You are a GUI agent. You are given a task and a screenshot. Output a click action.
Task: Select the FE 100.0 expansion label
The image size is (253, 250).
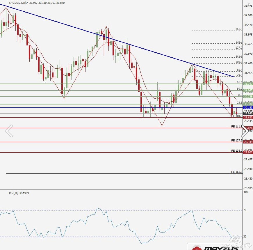(x=237, y=116)
